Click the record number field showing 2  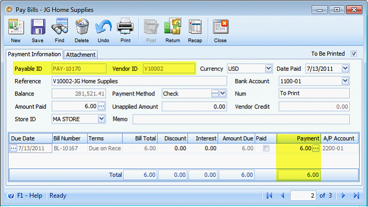tap(303, 196)
